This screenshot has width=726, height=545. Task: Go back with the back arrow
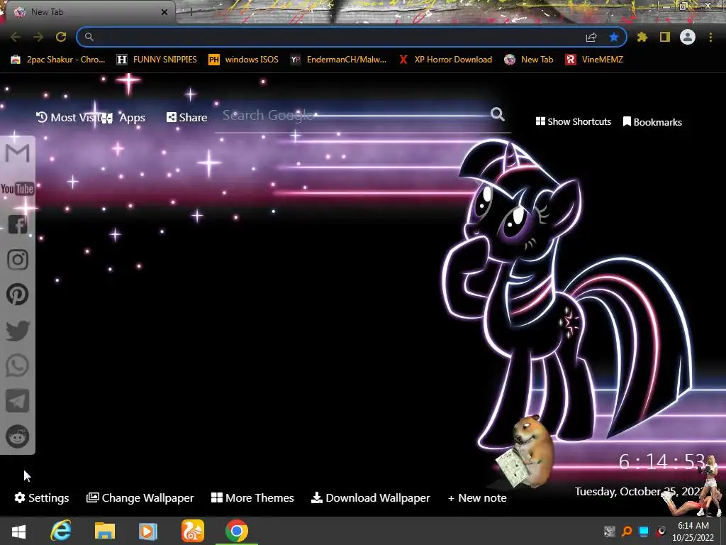(16, 37)
